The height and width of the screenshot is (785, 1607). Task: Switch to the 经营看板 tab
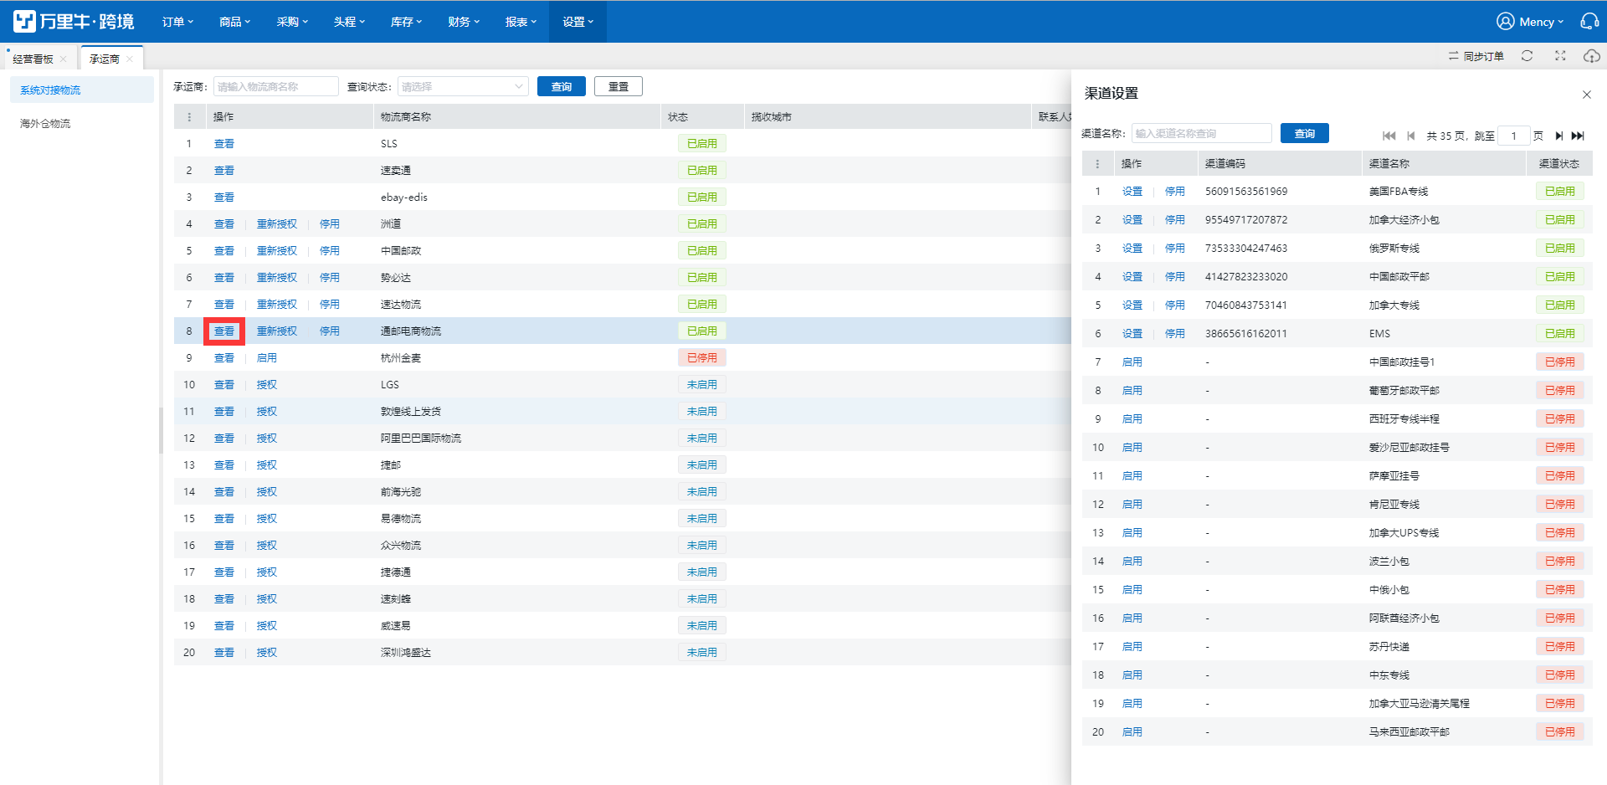pos(33,59)
